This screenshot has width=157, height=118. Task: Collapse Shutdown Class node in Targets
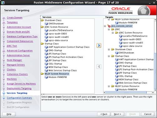109,49
